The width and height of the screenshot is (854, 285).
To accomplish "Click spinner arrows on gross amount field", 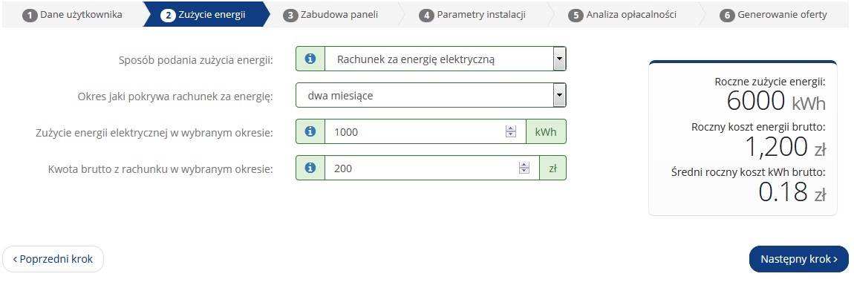I will click(x=524, y=168).
